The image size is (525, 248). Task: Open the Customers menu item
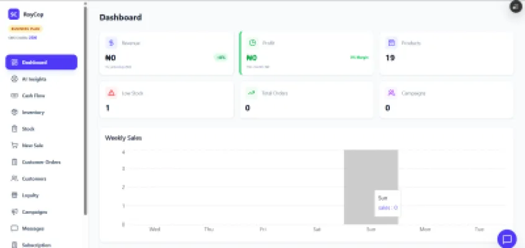(x=34, y=179)
